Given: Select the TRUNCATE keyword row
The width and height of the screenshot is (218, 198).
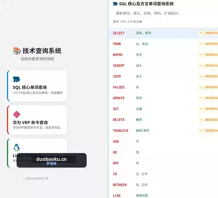Looking at the screenshot, I should pyautogui.click(x=163, y=130).
